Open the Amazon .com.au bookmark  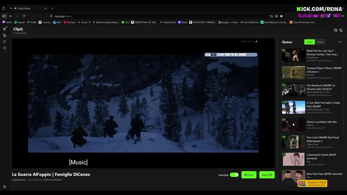click(44, 22)
